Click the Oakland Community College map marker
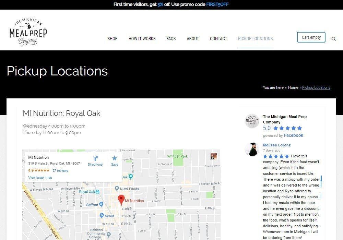 pyautogui.click(x=108, y=235)
